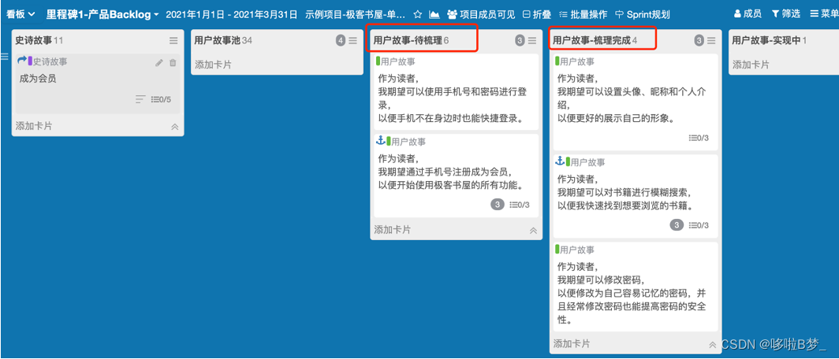Add a card in the 用户故事-待梳理 list
This screenshot has height=359, width=839.
[393, 230]
